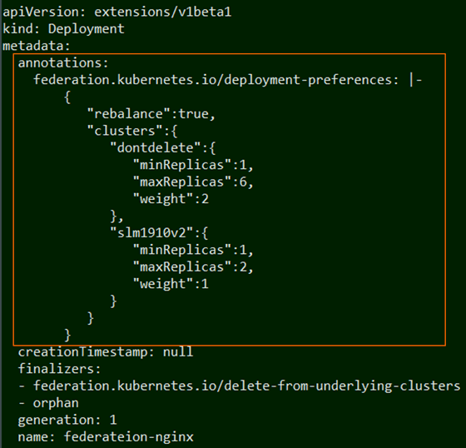Image resolution: width=466 pixels, height=448 pixels.
Task: Click the annotations key
Action: tap(63, 63)
